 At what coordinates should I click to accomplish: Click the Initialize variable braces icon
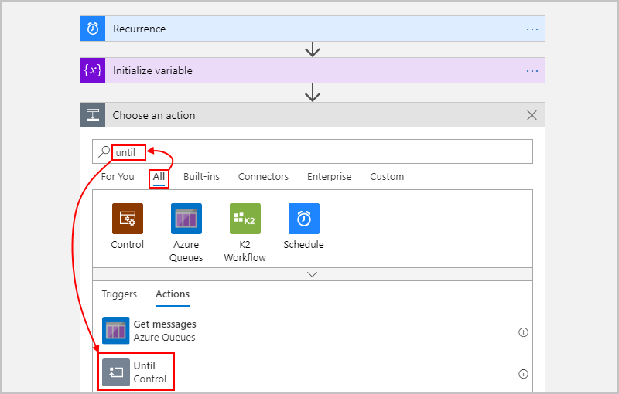click(x=93, y=70)
